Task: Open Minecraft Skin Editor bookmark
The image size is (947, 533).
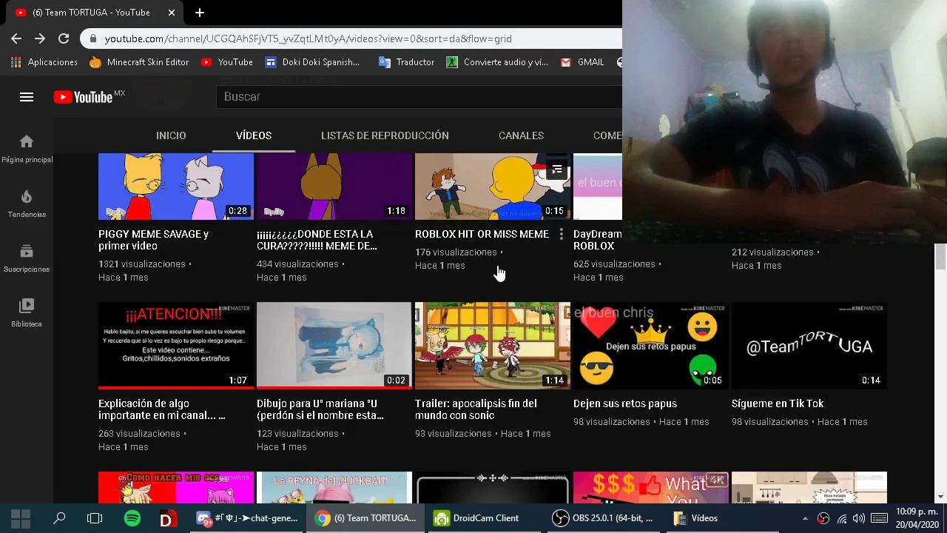Action: click(x=139, y=62)
